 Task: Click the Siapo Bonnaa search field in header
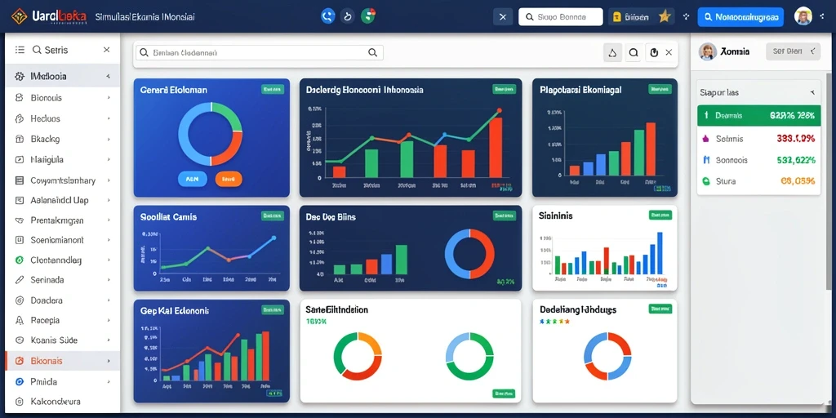(560, 17)
